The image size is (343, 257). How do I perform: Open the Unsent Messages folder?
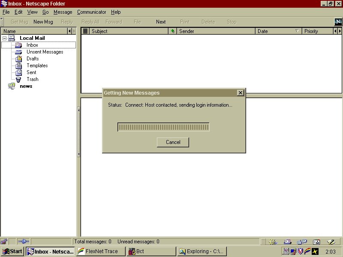coord(45,52)
